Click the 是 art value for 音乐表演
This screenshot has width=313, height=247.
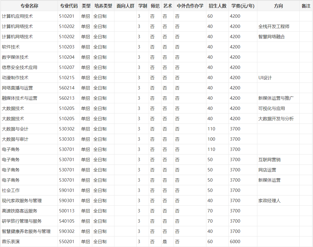165,242
